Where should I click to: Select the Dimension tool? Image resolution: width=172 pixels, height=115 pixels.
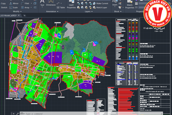click(x=51, y=3)
